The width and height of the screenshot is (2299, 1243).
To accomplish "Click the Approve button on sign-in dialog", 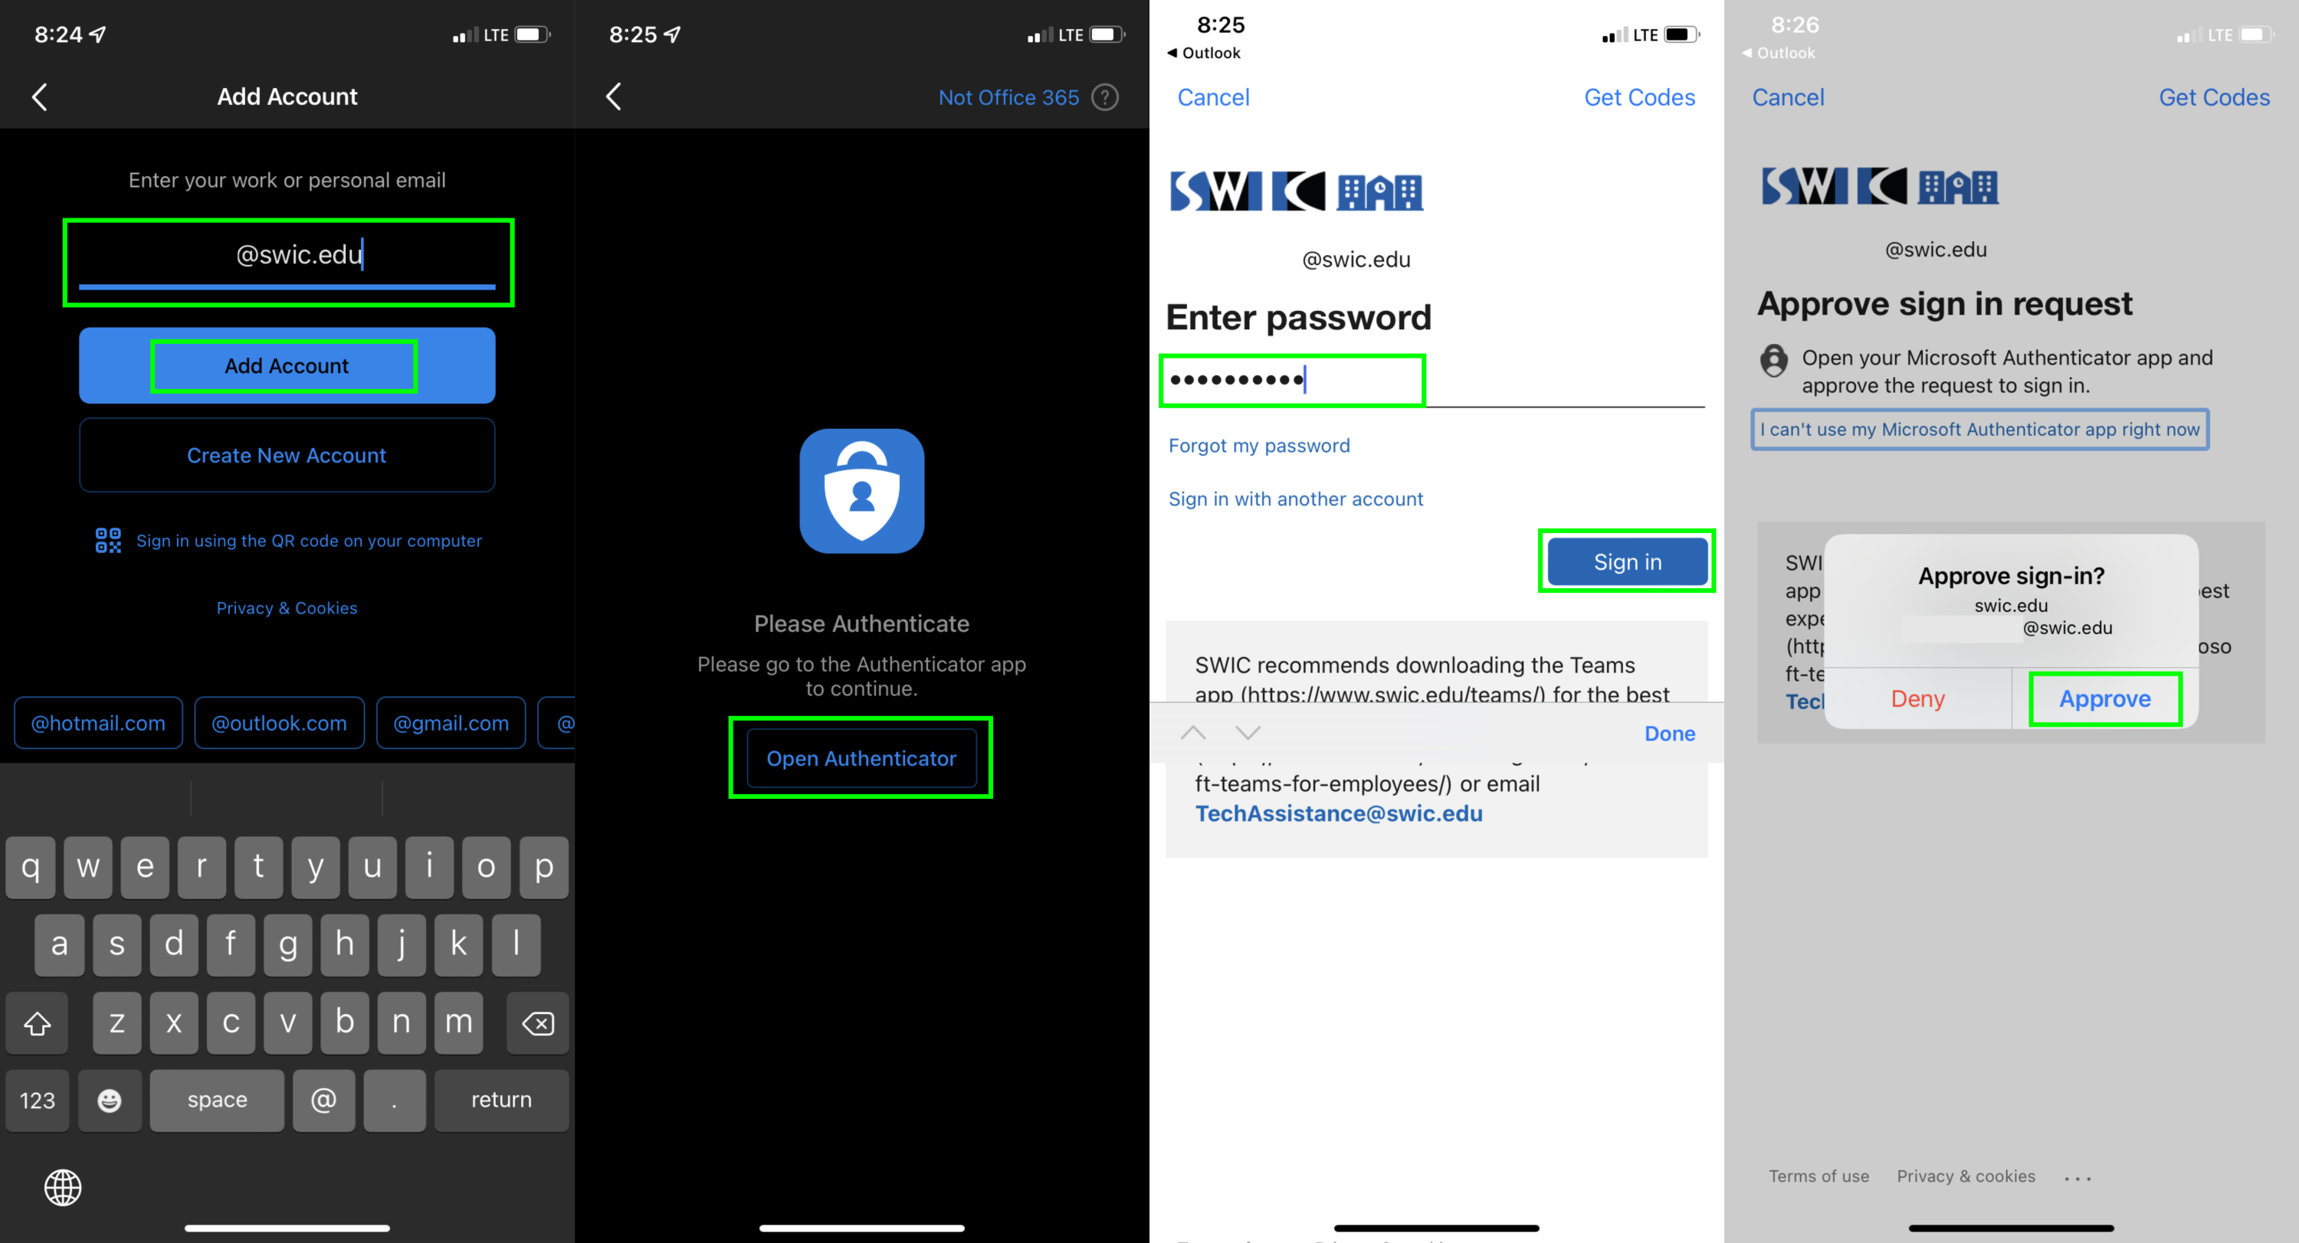I will click(x=2103, y=698).
